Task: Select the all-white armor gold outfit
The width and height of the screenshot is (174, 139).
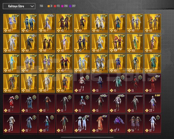Action: pyautogui.click(x=47, y=83)
